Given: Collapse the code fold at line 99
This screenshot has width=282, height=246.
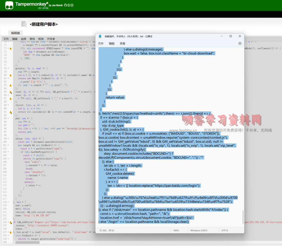Looking at the screenshot, I should (8, 139).
